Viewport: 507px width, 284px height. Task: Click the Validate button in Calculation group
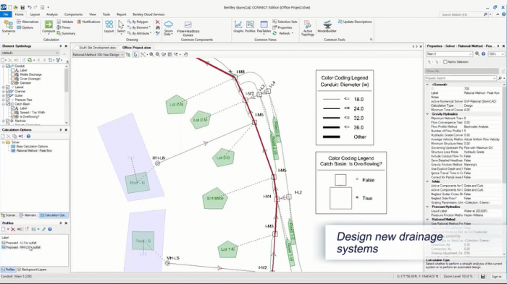pyautogui.click(x=65, y=22)
